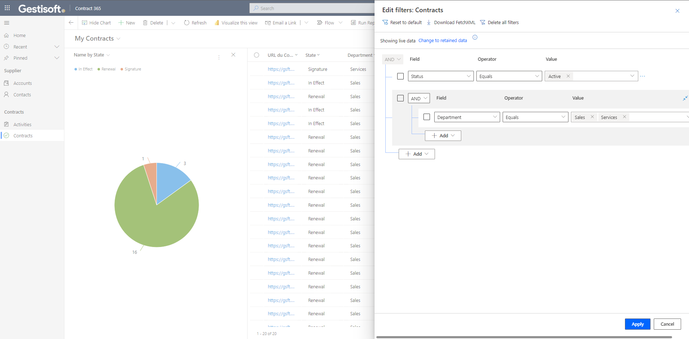Screen dimensions: 689x339
Task: Click the Delete trash icon
Action: pyautogui.click(x=145, y=23)
